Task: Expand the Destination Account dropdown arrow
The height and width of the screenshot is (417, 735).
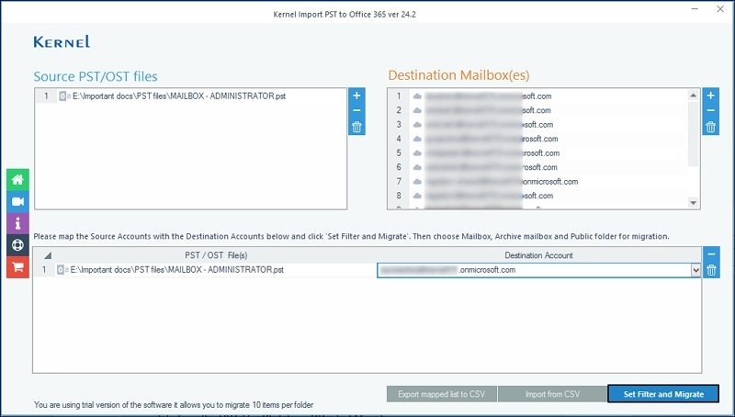Action: [x=695, y=270]
